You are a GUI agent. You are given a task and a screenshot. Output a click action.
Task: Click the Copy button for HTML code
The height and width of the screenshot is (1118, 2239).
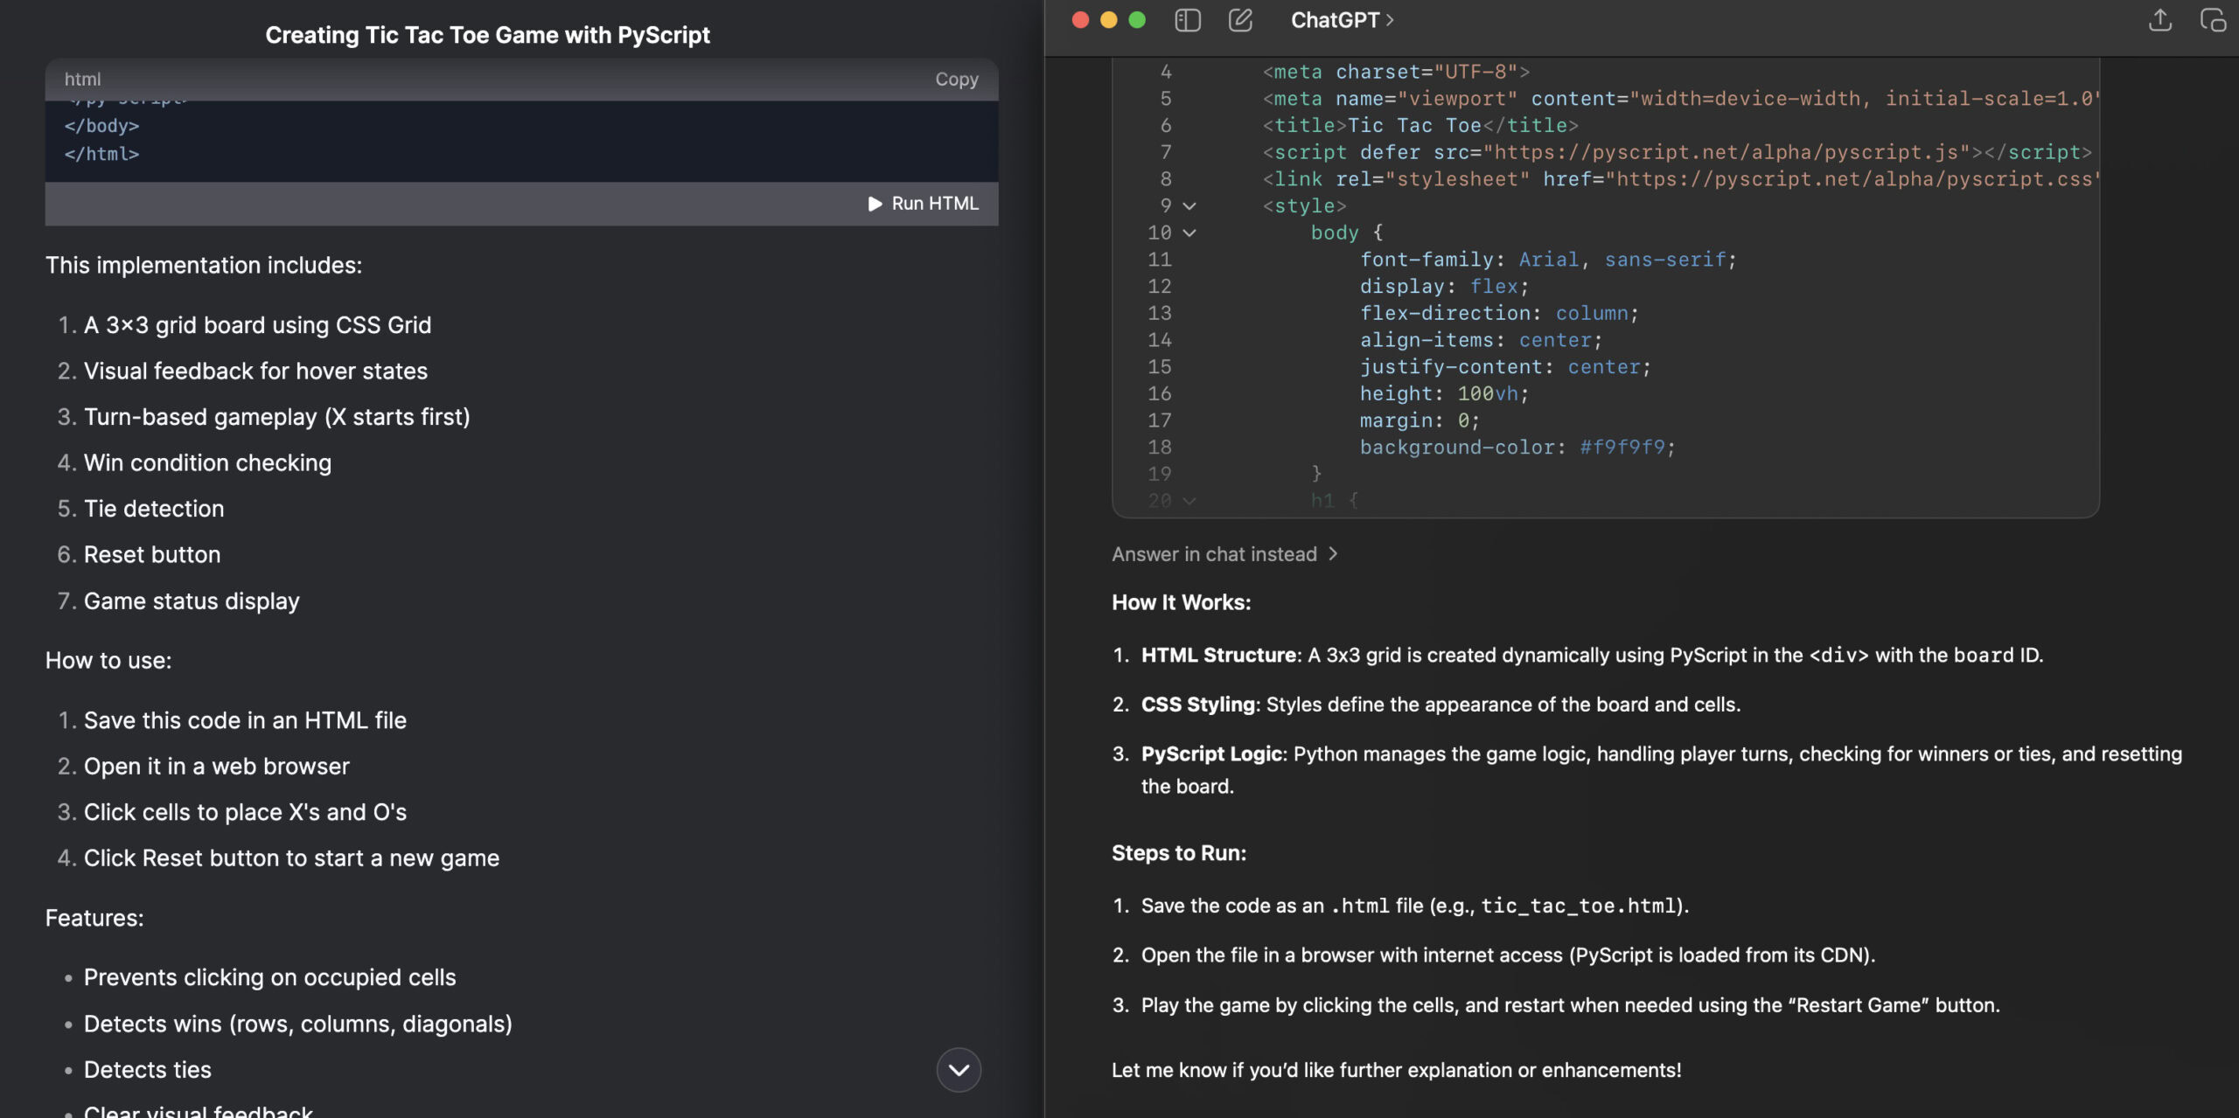click(955, 79)
